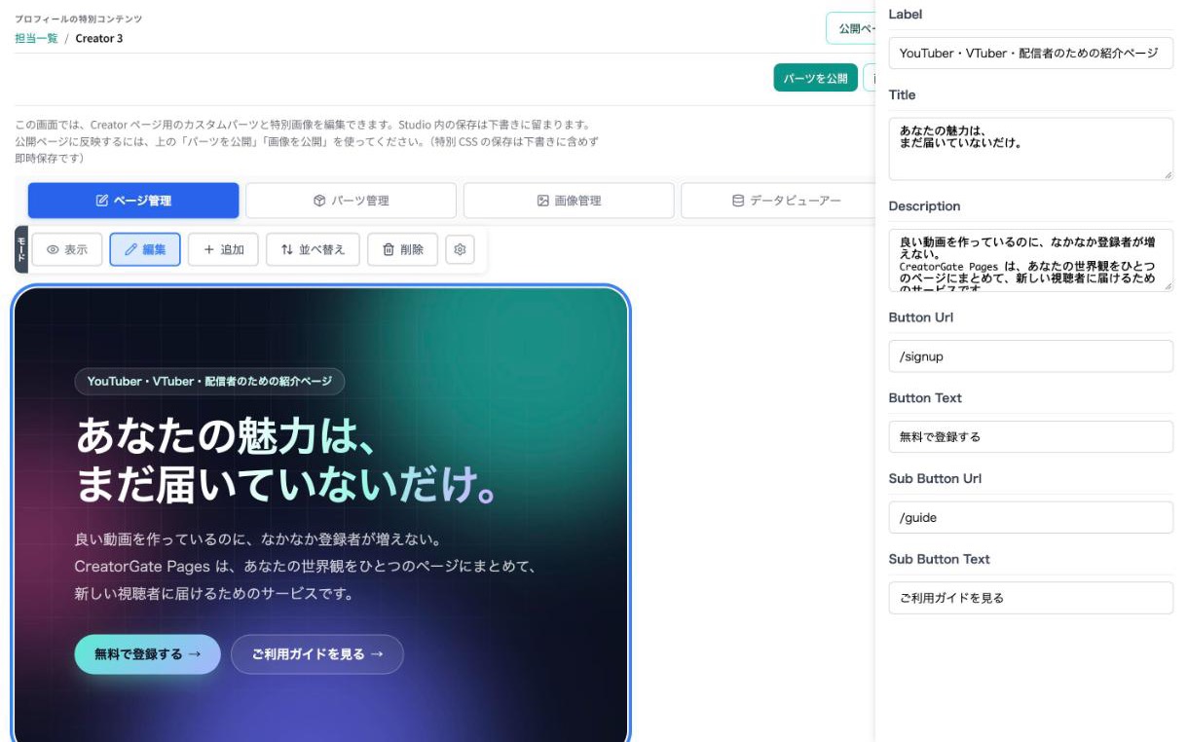Image resolution: width=1187 pixels, height=742 pixels.
Task: Click the Title textarea resize grip
Action: point(1168,174)
